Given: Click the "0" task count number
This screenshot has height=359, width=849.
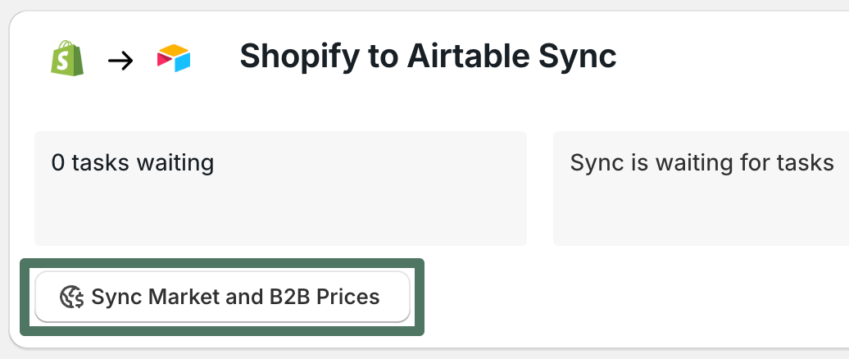Looking at the screenshot, I should [x=57, y=162].
